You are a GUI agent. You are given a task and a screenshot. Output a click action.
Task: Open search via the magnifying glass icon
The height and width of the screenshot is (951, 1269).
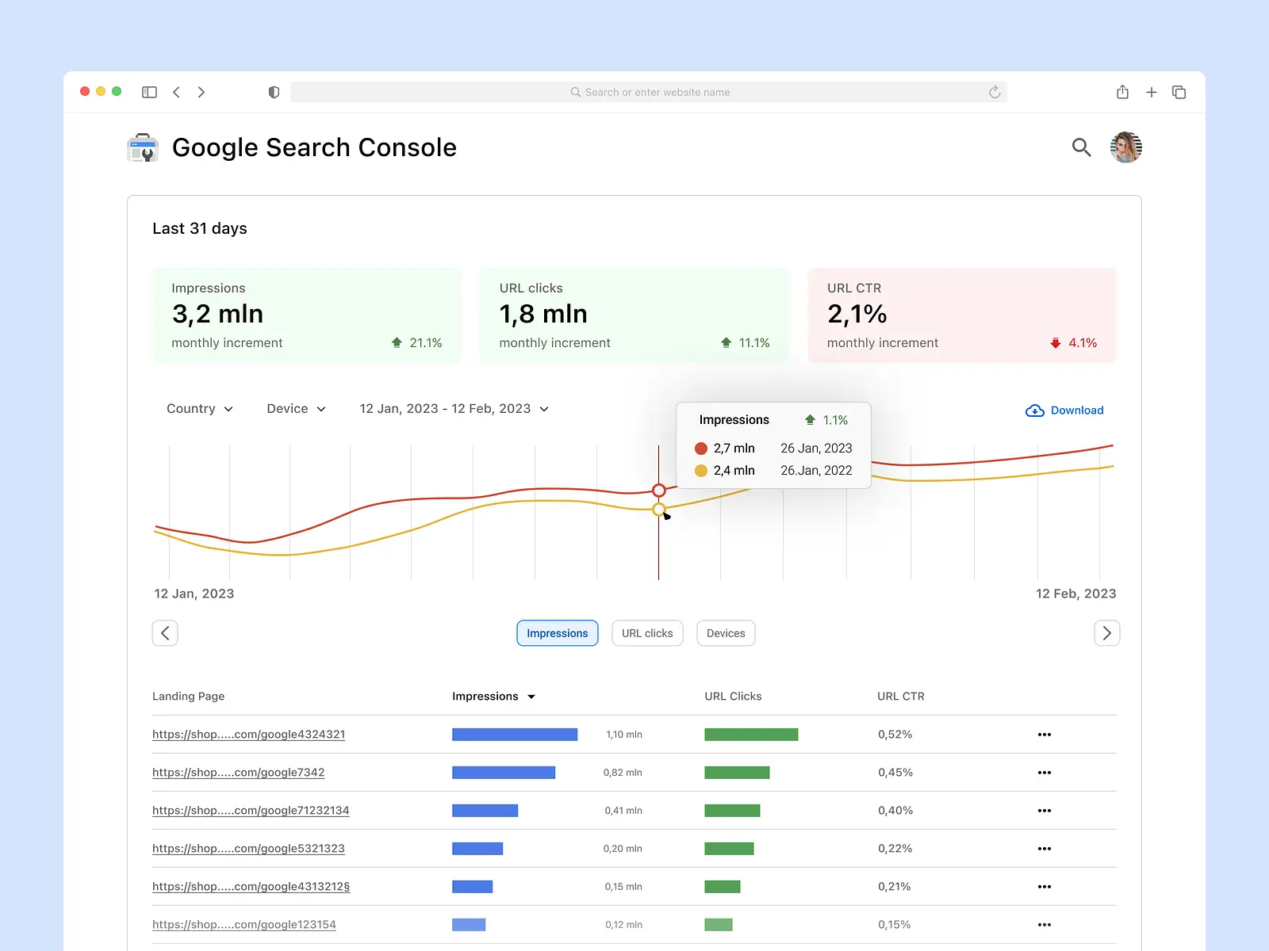(x=1081, y=147)
